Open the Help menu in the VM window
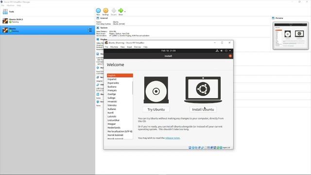The height and width of the screenshot is (175, 311). (x=145, y=47)
